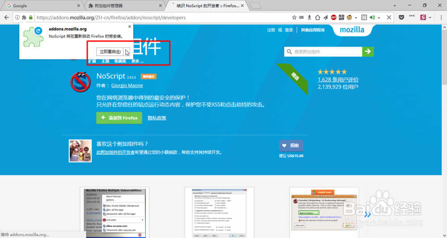This screenshot has height=238, width=447.
Task: Click the 立即重启(R) restart button
Action: 110,52
